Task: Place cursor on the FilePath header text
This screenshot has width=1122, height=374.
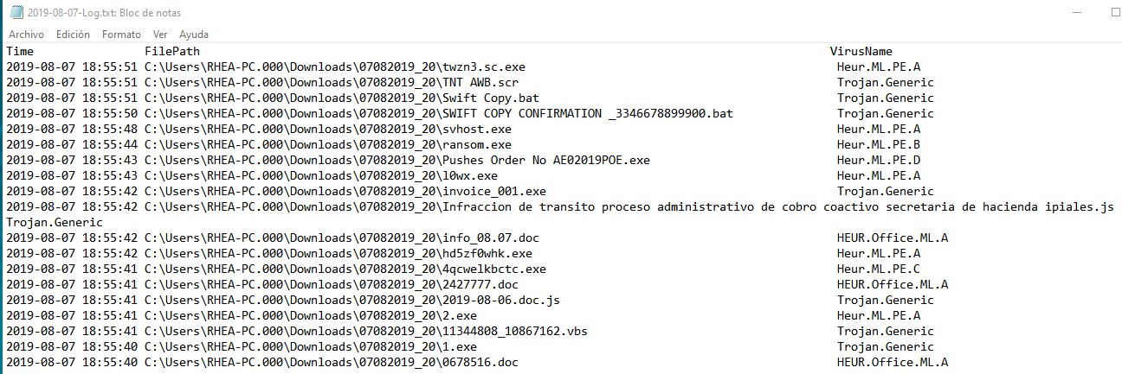Action: click(172, 51)
